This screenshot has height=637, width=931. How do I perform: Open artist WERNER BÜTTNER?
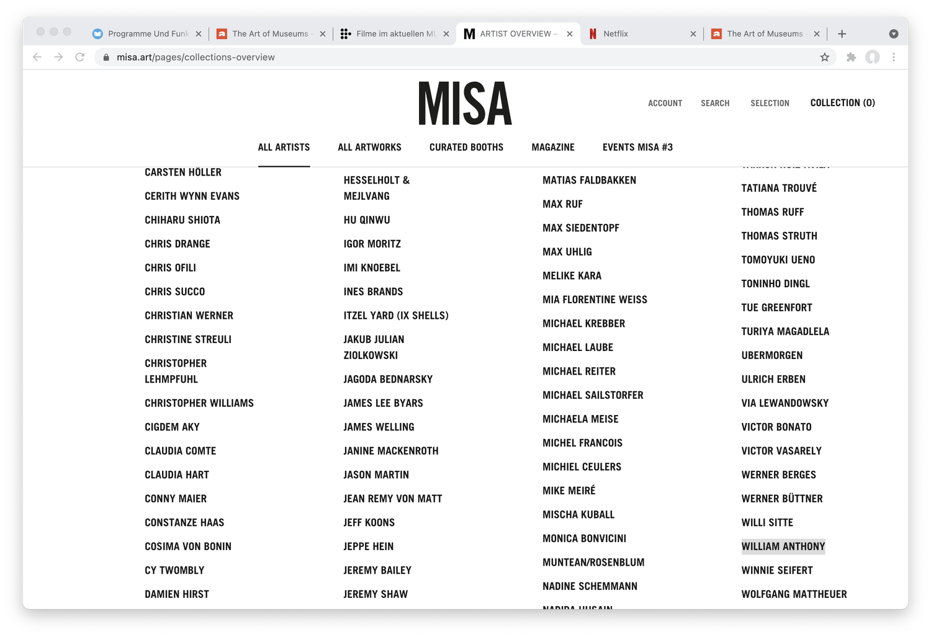coord(782,499)
